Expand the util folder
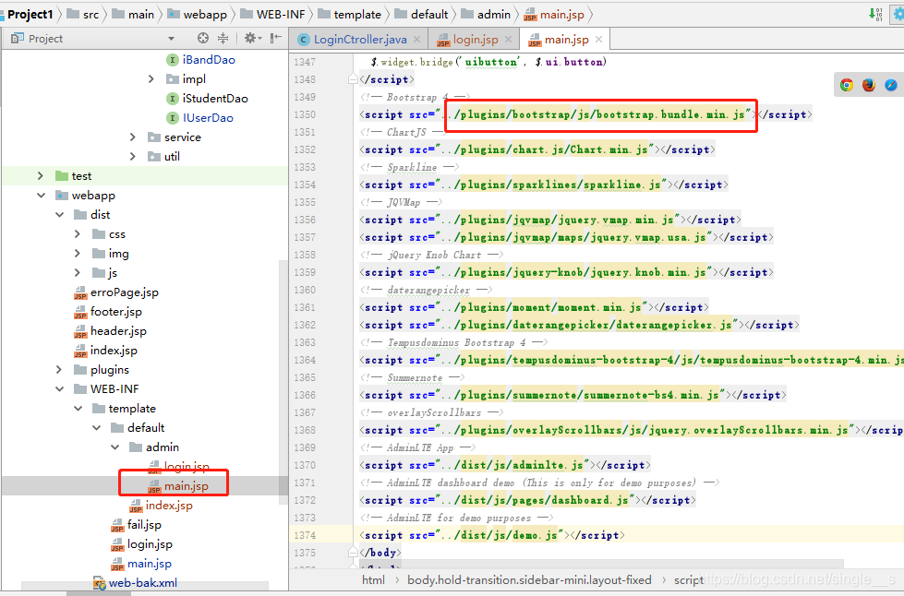The height and width of the screenshot is (596, 904). tap(133, 157)
